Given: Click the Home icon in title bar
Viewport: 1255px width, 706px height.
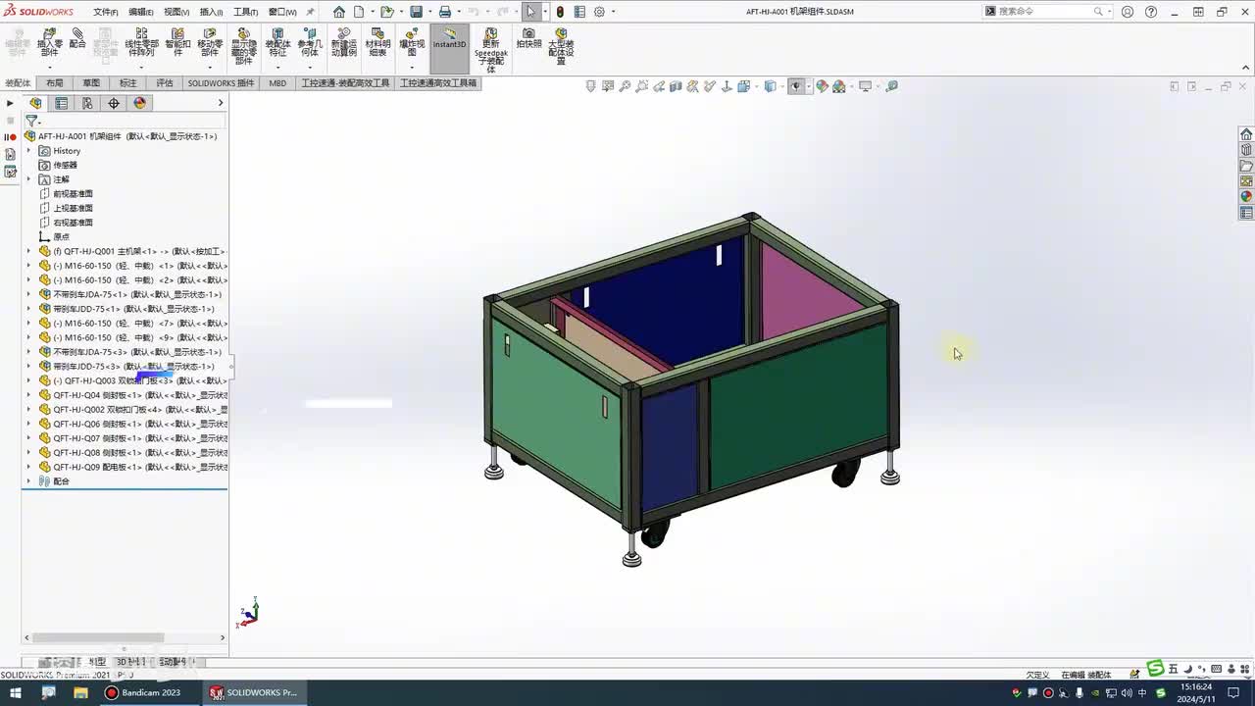Looking at the screenshot, I should (x=339, y=12).
